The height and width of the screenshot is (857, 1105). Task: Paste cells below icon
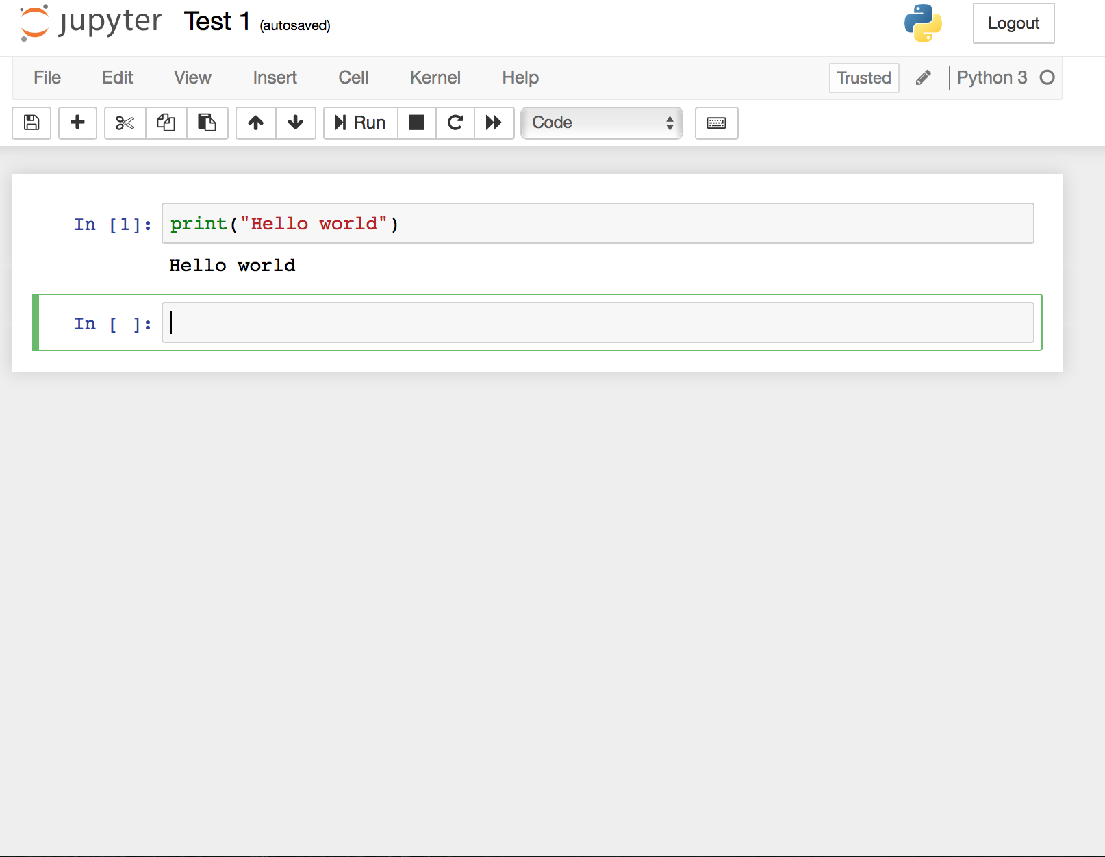207,123
